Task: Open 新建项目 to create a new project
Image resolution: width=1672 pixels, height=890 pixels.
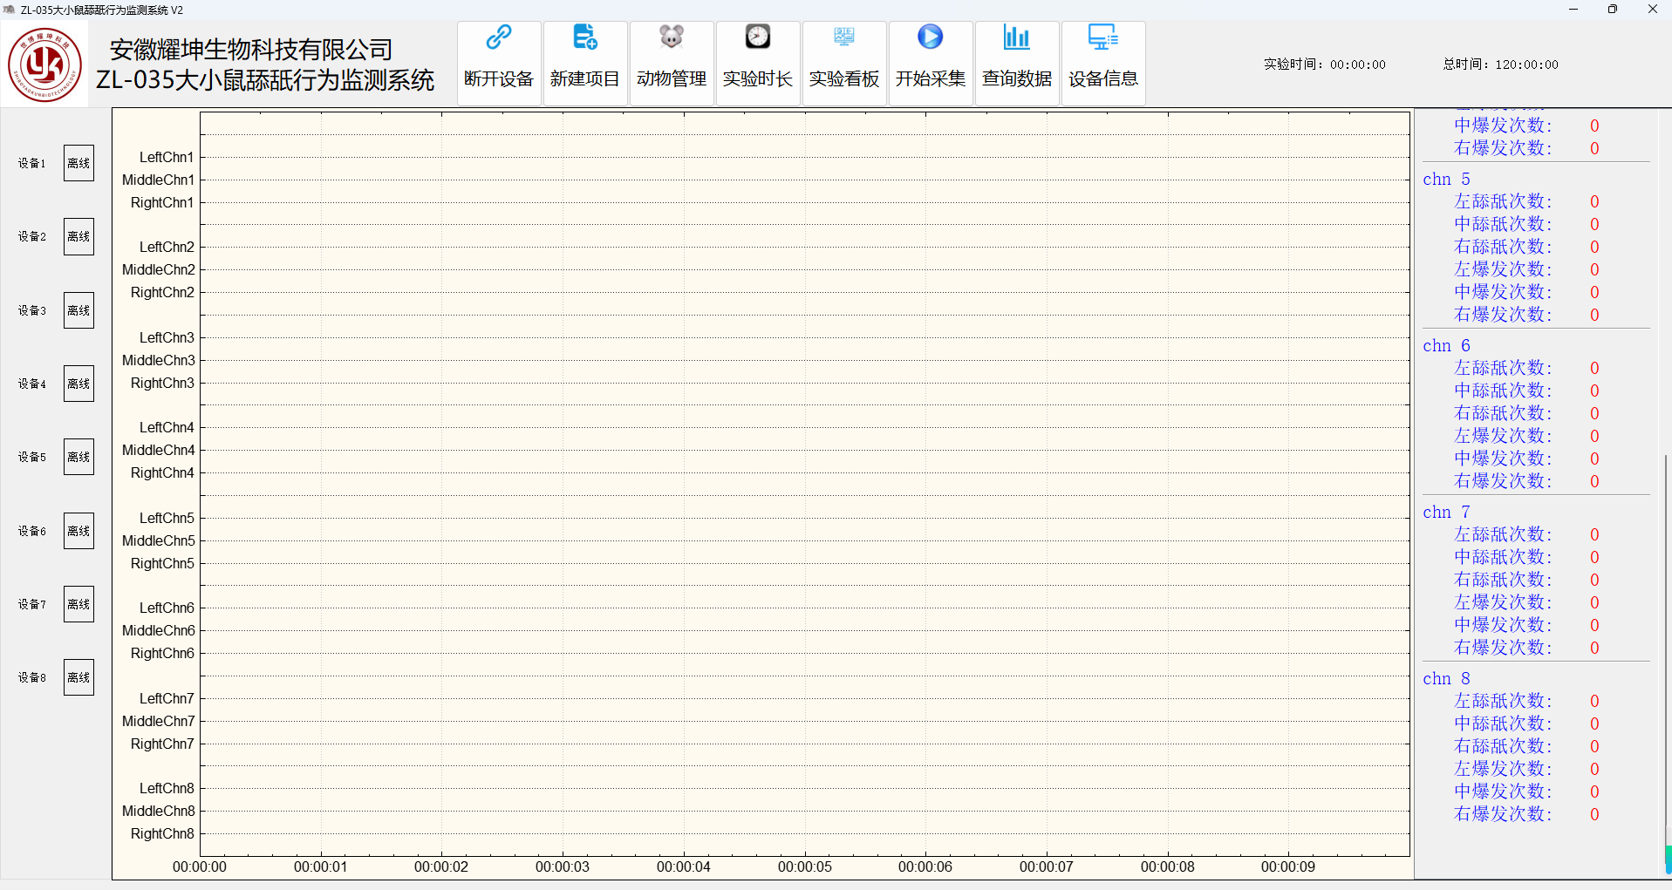Action: [x=585, y=63]
